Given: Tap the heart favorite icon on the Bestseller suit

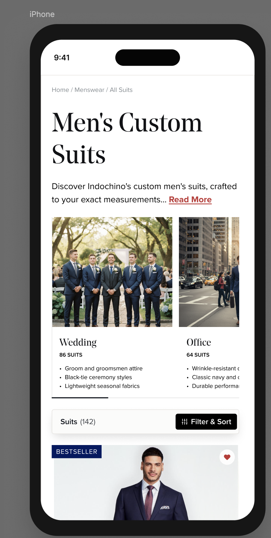Looking at the screenshot, I should (x=227, y=457).
